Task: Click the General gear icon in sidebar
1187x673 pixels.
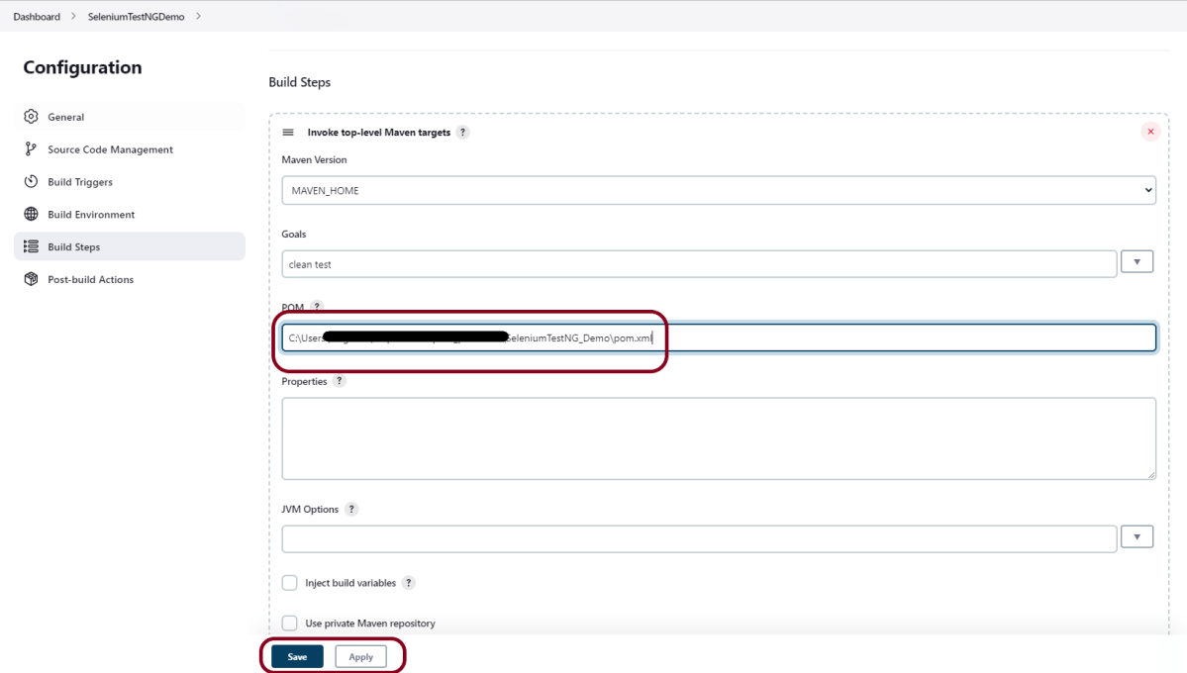Action: [31, 117]
